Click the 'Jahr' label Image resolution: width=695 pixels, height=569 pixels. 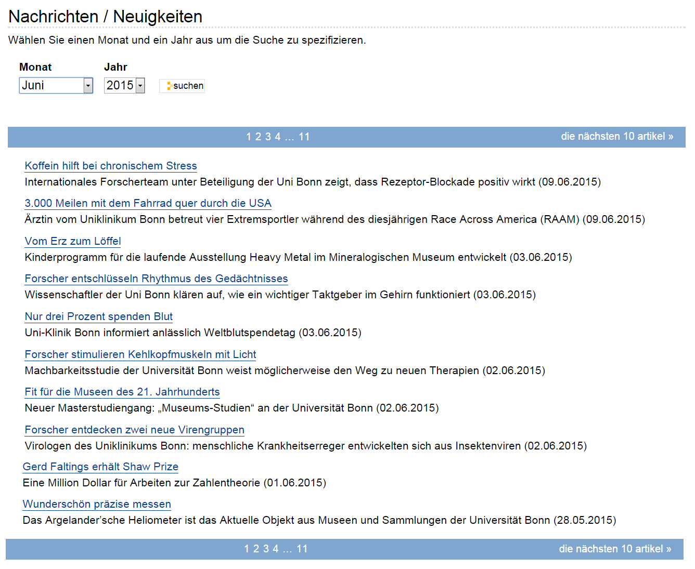[115, 67]
